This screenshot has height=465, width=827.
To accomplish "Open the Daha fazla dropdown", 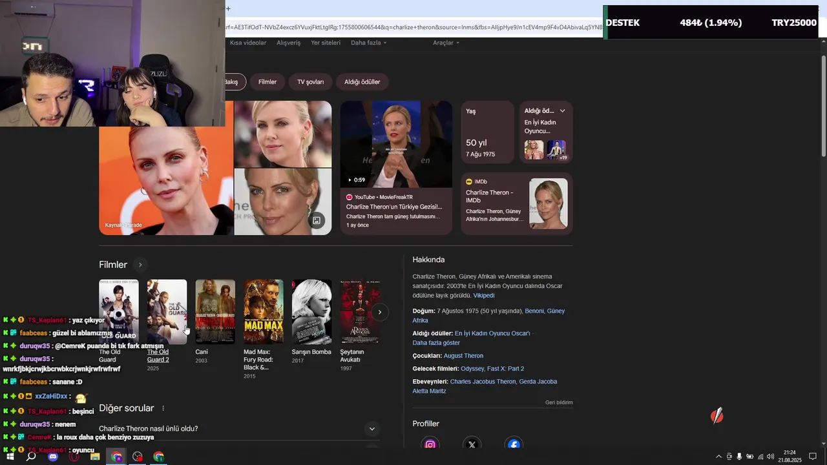I will (369, 43).
